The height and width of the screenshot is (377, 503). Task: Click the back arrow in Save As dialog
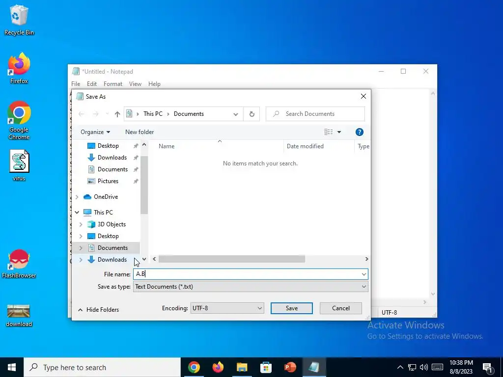[x=82, y=114]
